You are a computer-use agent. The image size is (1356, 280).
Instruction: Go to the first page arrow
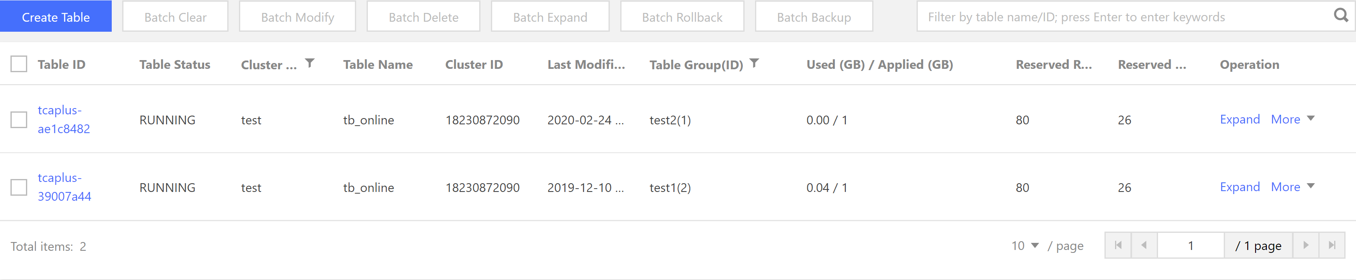point(1118,245)
